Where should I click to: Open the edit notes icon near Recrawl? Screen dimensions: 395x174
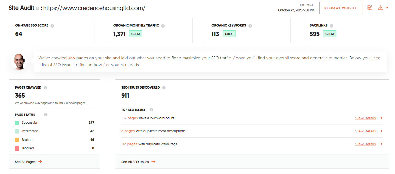click(x=370, y=8)
